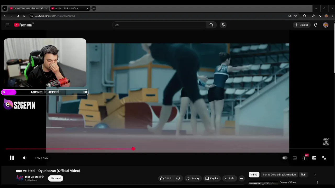335x188 pixels.
Task: Show next filter chips arrow
Action: [x=315, y=175]
